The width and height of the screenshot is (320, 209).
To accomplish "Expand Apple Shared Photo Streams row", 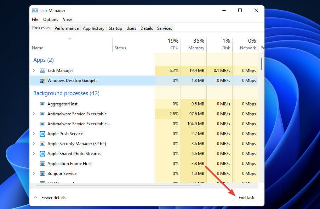I will [x=34, y=153].
